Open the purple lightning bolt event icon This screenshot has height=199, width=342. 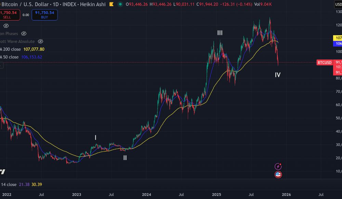tap(278, 167)
